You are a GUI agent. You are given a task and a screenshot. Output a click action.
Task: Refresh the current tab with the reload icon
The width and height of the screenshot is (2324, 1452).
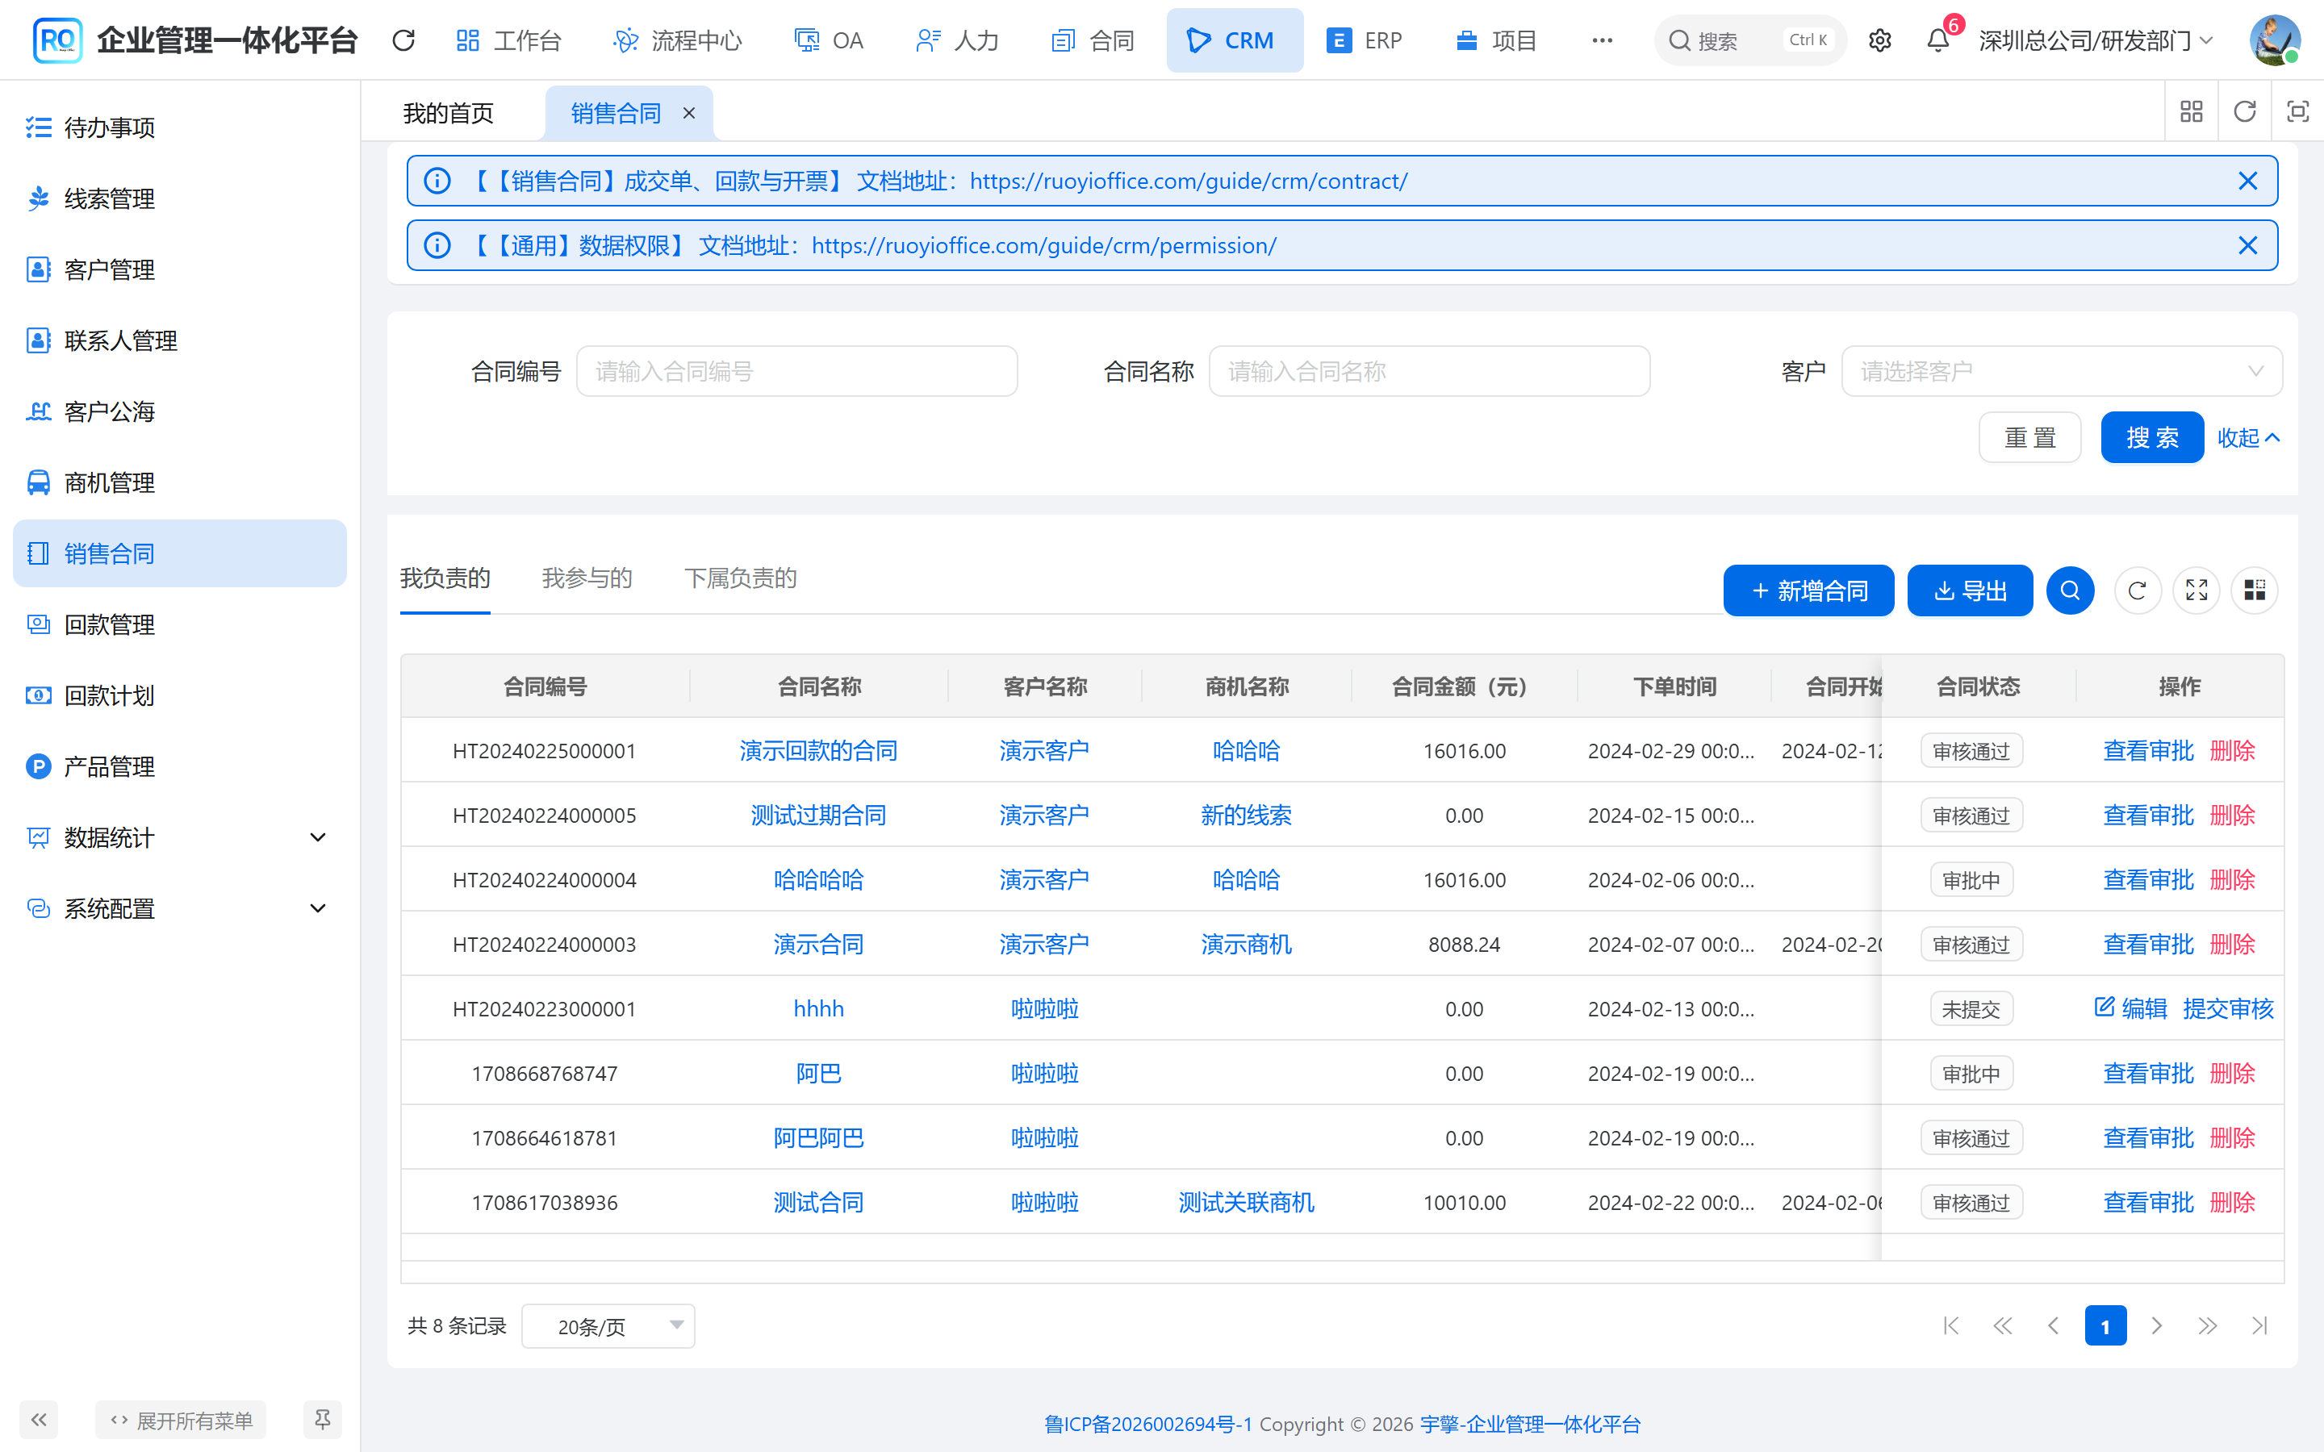coord(2244,111)
